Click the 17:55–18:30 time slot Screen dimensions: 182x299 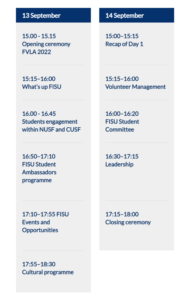click(39, 264)
